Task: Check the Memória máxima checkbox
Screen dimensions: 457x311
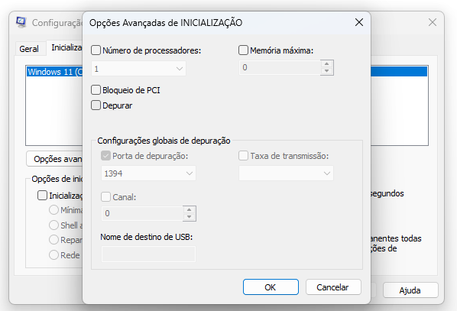Action: 243,50
